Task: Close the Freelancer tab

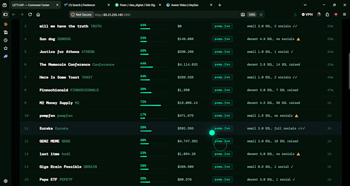Action: [x=109, y=5]
